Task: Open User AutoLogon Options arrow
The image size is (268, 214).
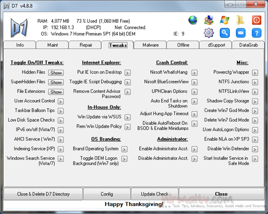Action: point(255,130)
